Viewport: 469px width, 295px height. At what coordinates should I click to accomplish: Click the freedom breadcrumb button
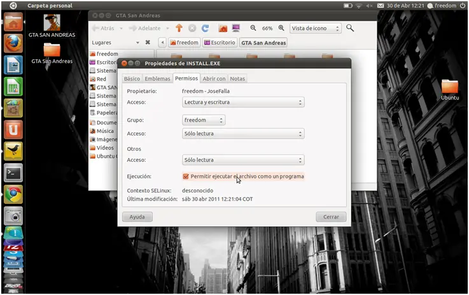[185, 43]
